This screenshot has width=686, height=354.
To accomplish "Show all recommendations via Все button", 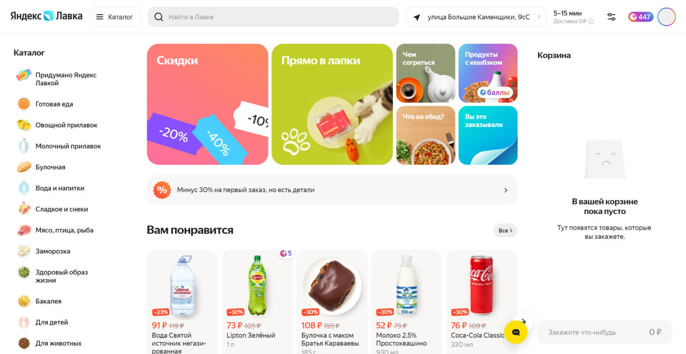I will tap(505, 231).
